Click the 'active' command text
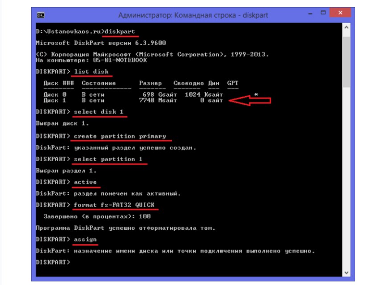 click(x=85, y=182)
